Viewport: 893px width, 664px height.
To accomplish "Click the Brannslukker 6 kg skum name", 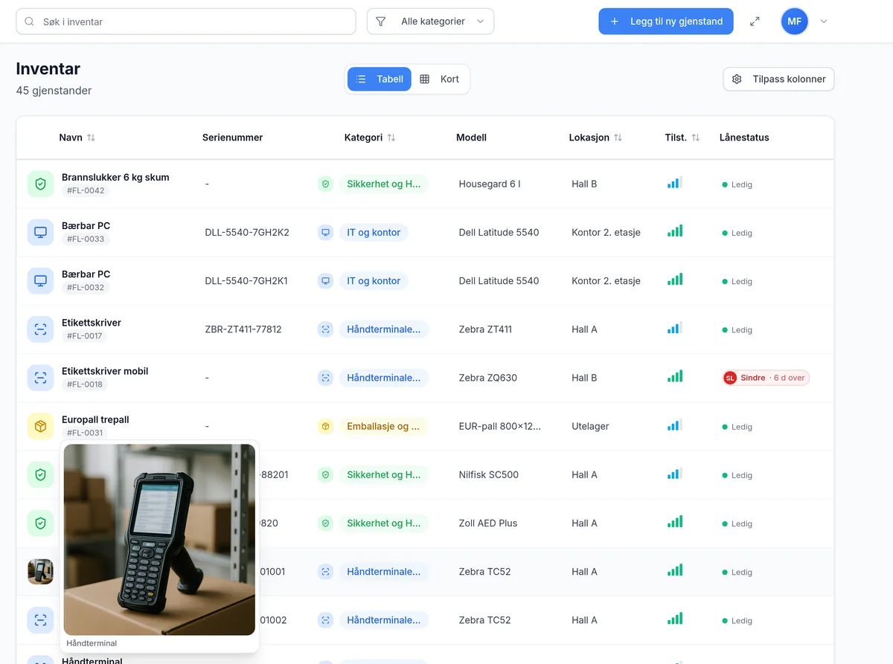I will 115,177.
